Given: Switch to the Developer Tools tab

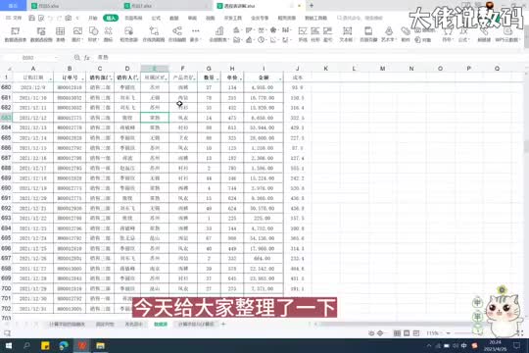Looking at the screenshot, I should coord(233,18).
